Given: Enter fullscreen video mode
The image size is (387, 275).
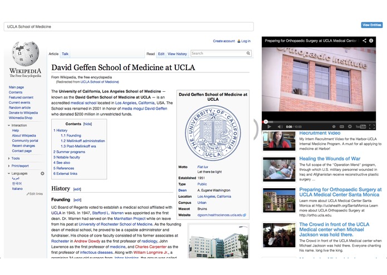Looking at the screenshot, I should point(372,127).
